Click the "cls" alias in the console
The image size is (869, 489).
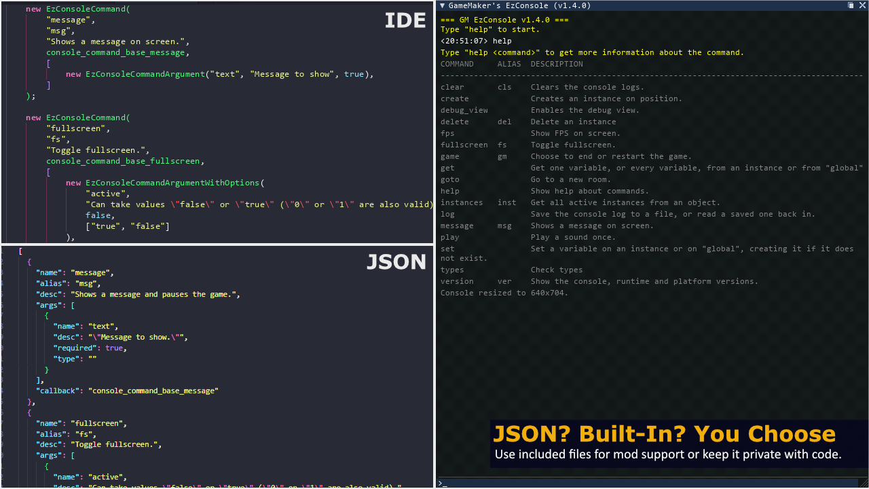pyautogui.click(x=504, y=87)
